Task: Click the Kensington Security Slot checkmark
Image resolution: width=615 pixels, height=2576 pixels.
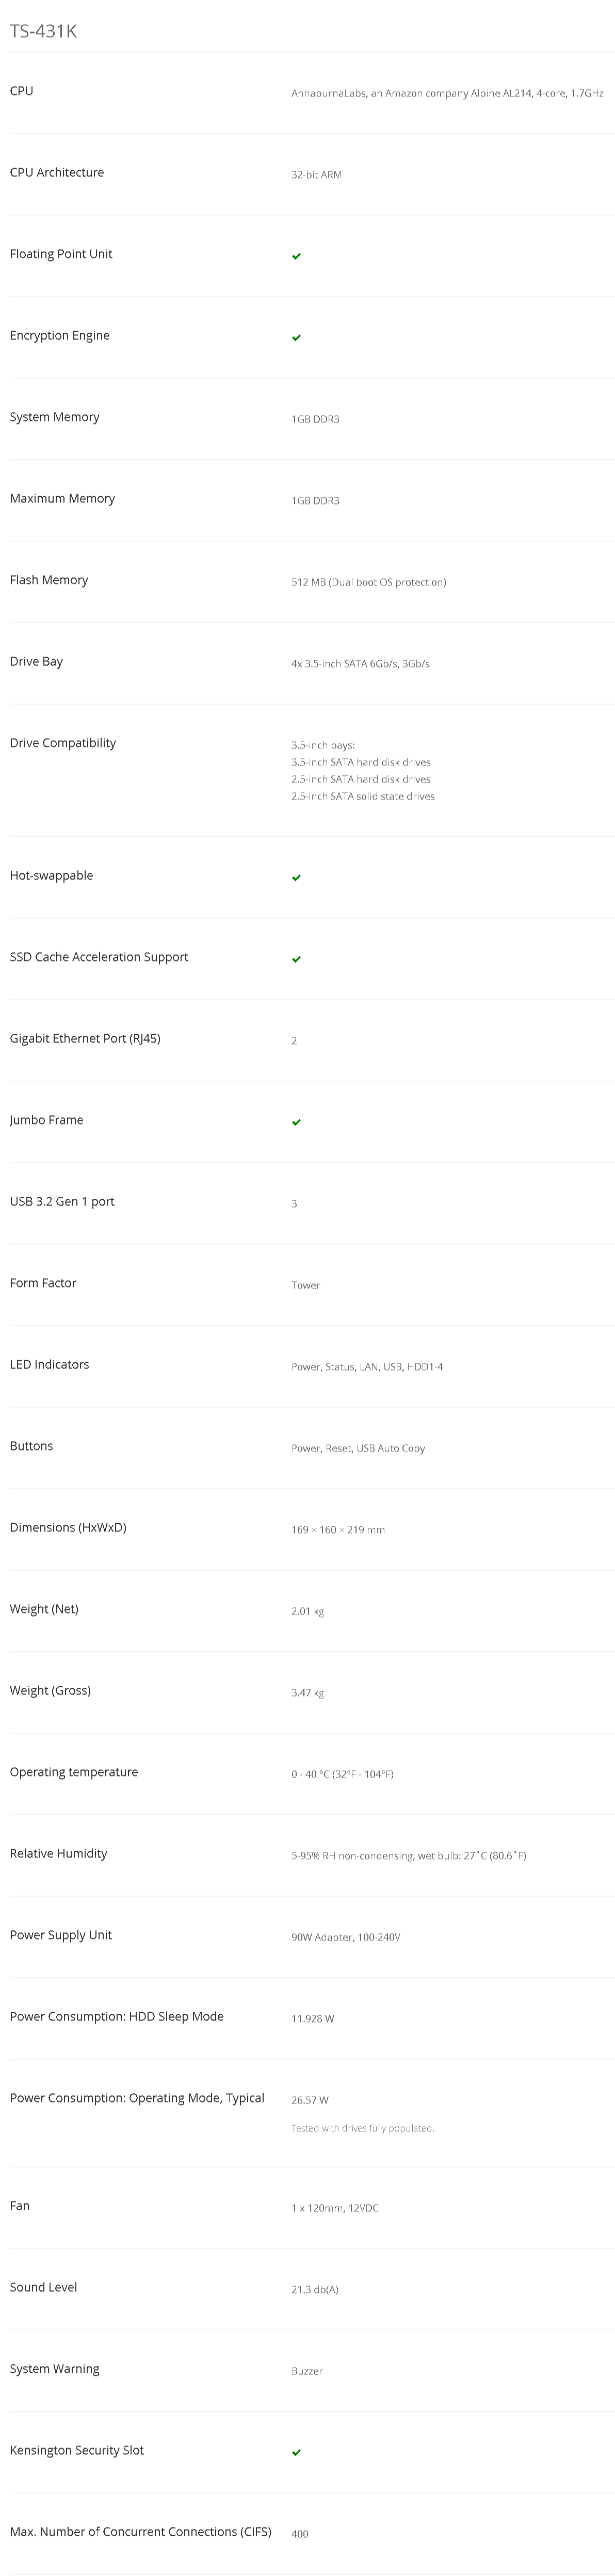Action: 296,2452
